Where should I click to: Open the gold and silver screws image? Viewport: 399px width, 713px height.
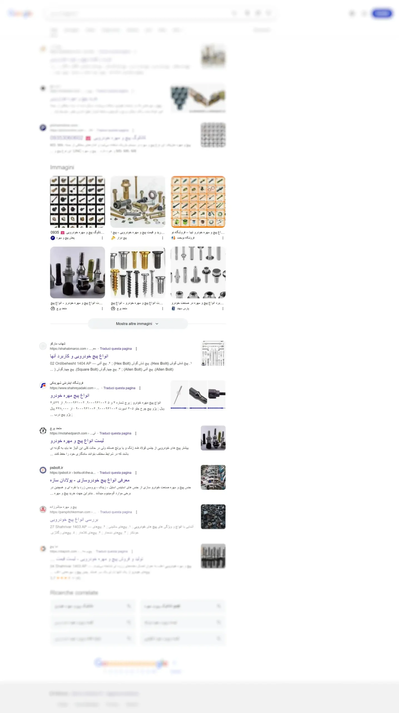tap(138, 272)
